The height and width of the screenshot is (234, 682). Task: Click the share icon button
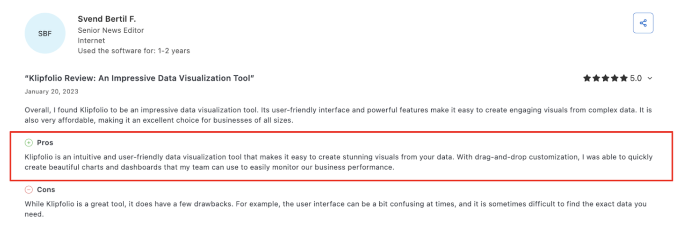coord(643,23)
